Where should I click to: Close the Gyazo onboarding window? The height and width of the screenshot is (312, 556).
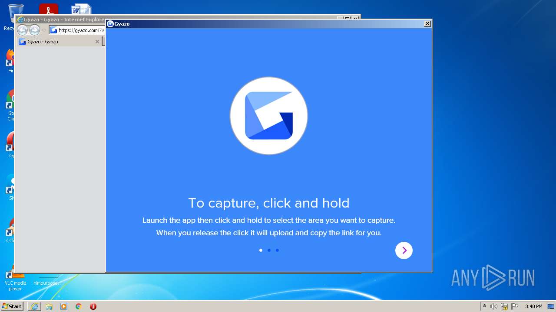427,24
